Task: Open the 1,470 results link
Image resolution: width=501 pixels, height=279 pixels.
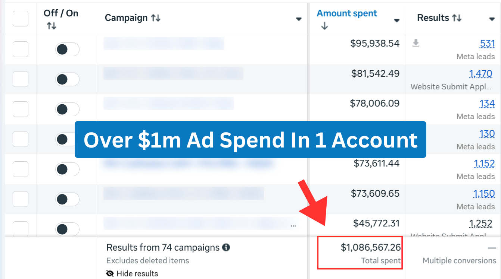Action: pyautogui.click(x=482, y=74)
